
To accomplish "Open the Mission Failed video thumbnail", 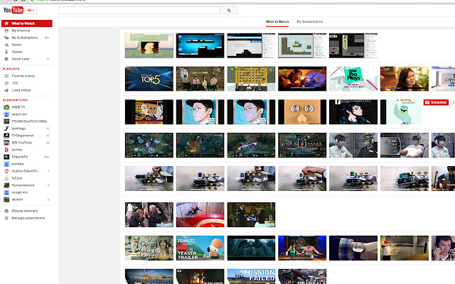I will (x=251, y=276).
